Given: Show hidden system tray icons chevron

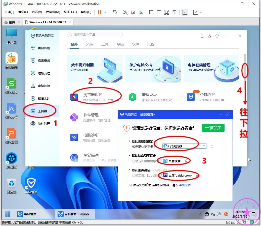Looking at the screenshot, I should coord(201,214).
